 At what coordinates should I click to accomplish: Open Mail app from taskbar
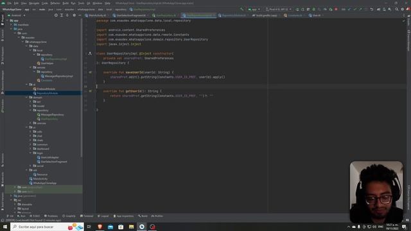pyautogui.click(x=110, y=227)
